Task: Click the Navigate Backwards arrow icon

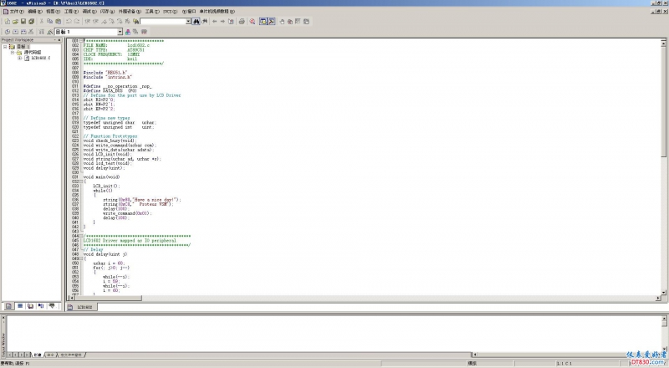Action: [x=215, y=21]
